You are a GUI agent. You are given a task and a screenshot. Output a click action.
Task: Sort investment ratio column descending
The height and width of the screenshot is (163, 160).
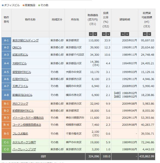pos(108,34)
